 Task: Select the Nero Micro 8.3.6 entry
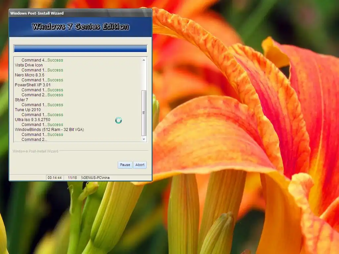29,75
